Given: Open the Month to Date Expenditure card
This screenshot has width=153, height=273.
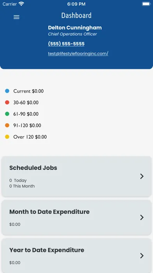Looking at the screenshot, I should click(76, 217).
